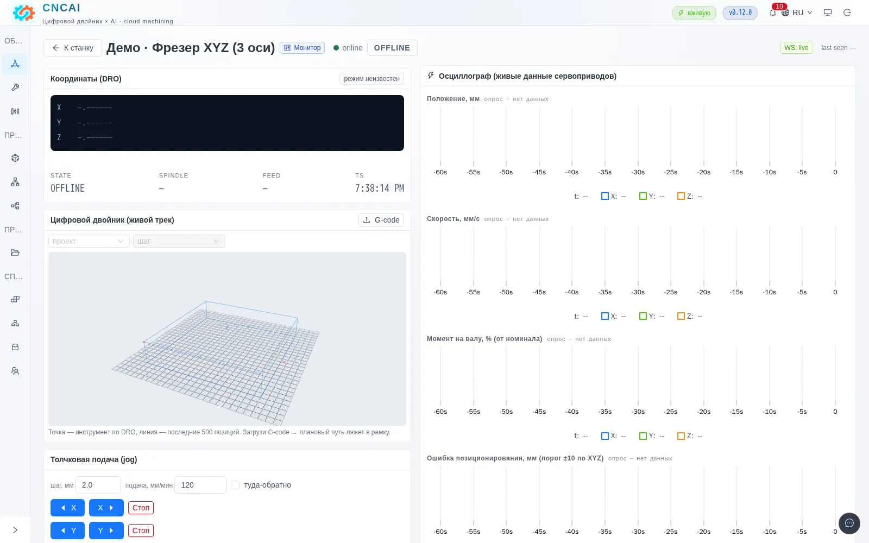The height and width of the screenshot is (543, 869).
Task: Open the overlapping blocks sidebar icon
Action: pos(15,299)
